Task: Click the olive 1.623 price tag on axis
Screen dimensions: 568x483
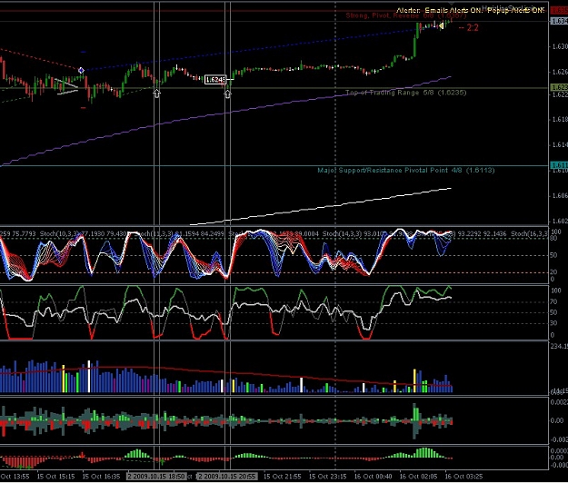Action: click(x=559, y=87)
